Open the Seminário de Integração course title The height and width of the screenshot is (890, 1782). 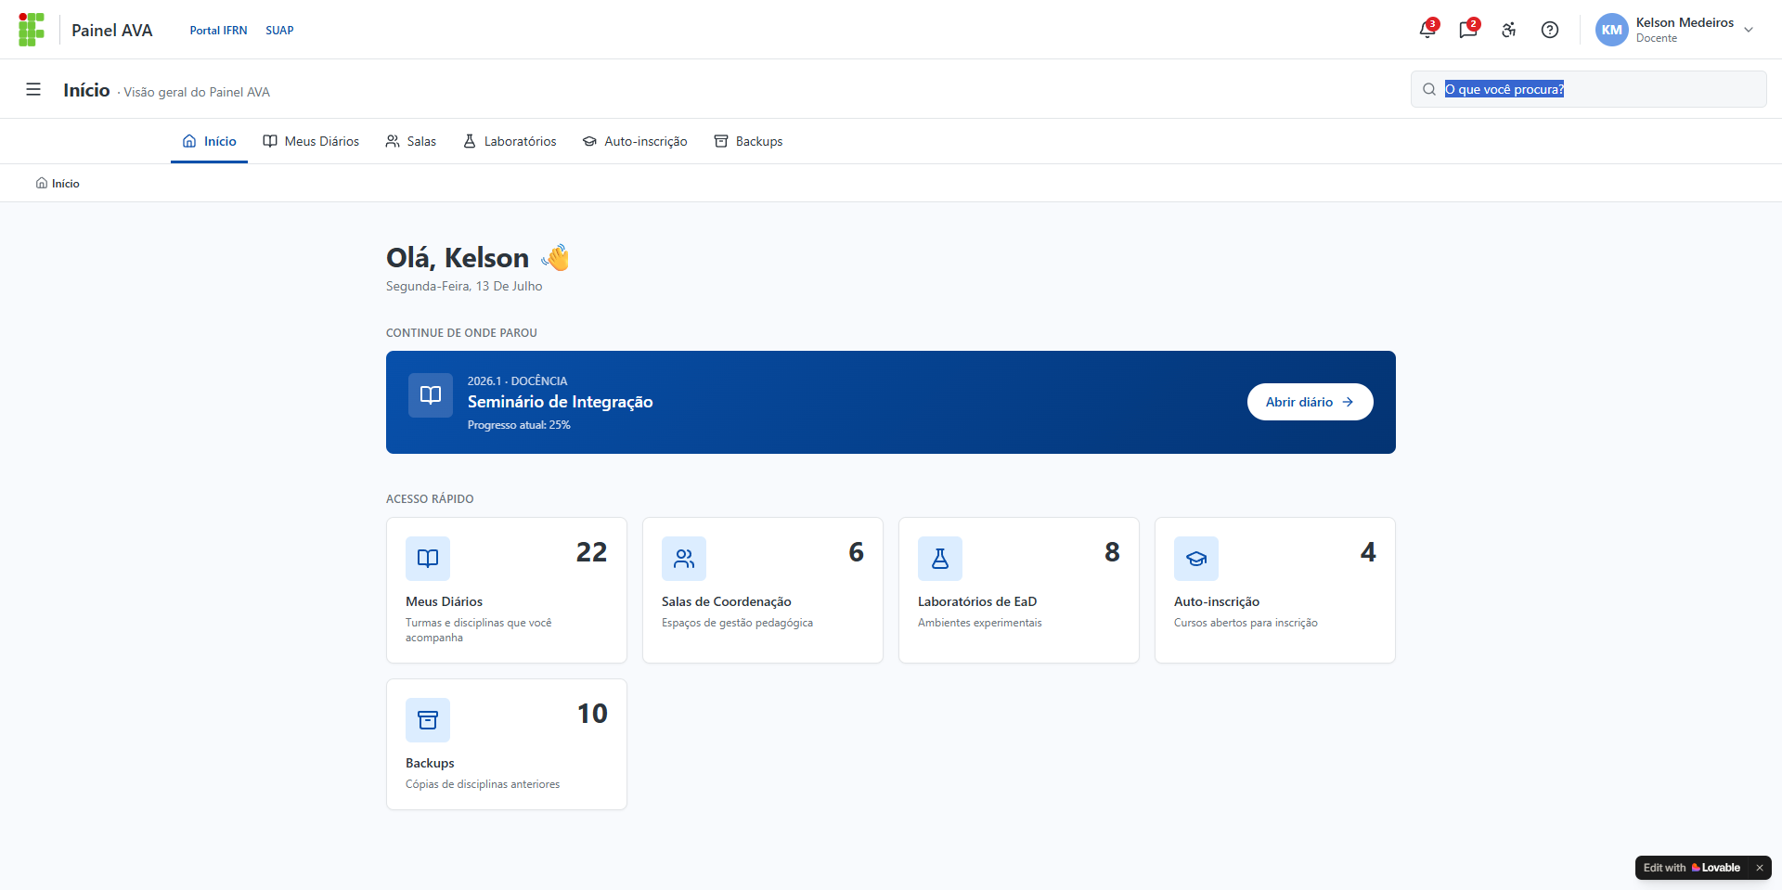[x=560, y=402]
